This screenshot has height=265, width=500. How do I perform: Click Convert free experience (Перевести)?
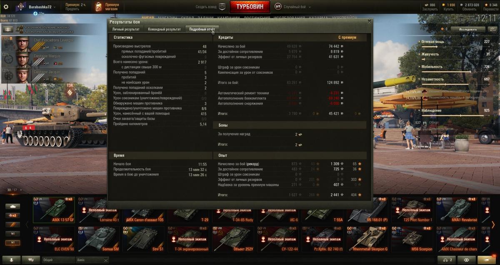pyautogui.click(x=491, y=9)
